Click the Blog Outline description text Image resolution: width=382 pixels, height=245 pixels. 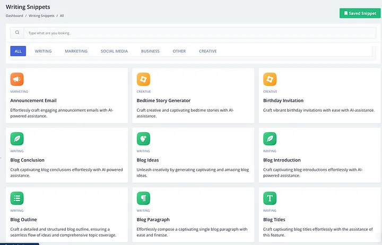63,232
